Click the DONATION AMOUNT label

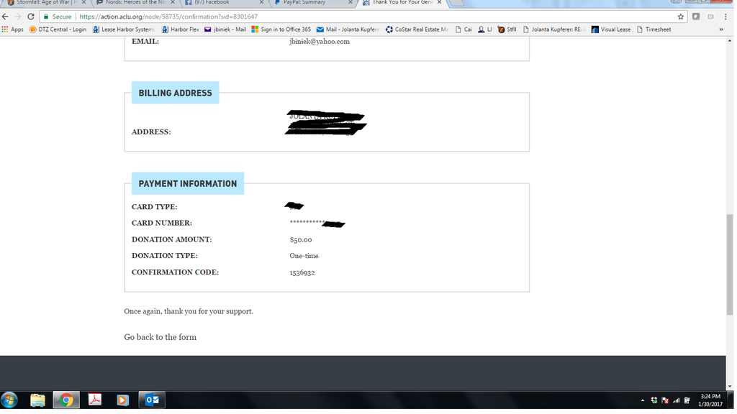click(172, 239)
